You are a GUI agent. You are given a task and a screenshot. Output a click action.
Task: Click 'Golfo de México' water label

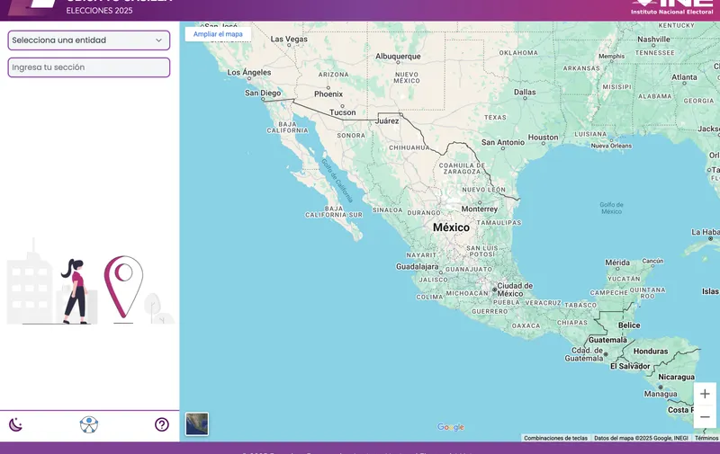pyautogui.click(x=611, y=209)
